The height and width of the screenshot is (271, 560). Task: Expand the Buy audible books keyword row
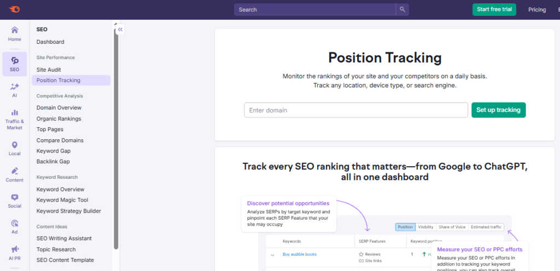[272, 255]
